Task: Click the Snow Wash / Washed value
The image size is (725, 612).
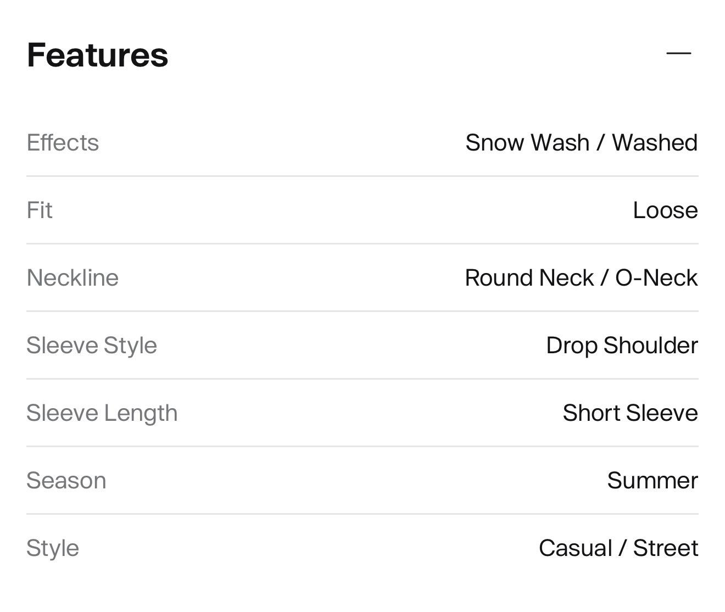Action: (581, 143)
